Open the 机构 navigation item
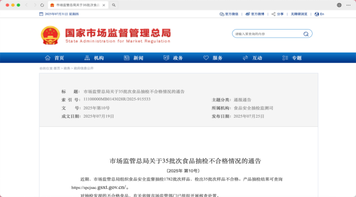 tap(99, 58)
